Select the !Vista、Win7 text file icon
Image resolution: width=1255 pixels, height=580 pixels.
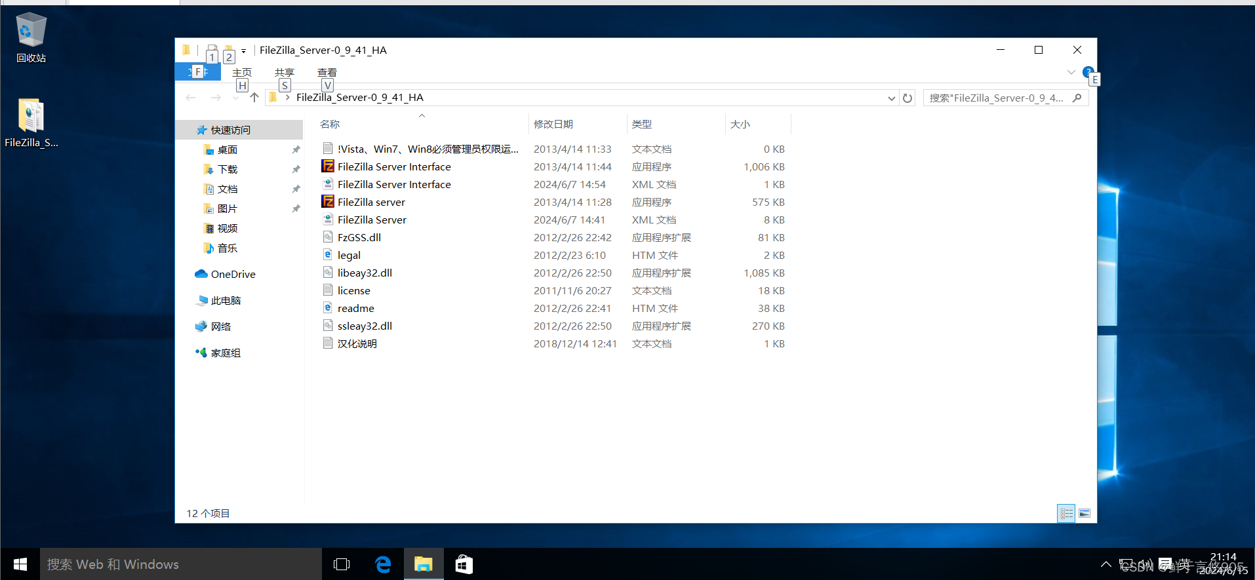pos(328,149)
